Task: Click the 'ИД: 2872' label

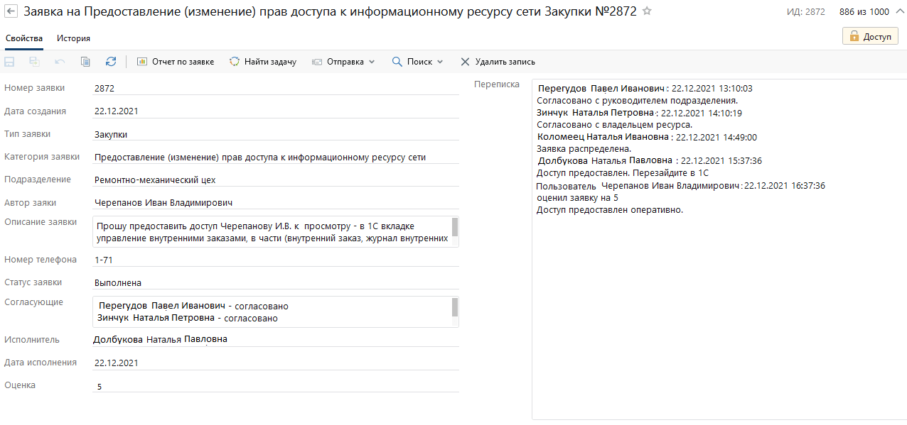Action: pos(805,12)
